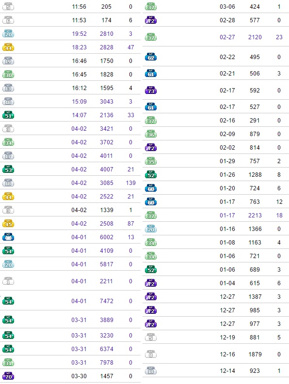Click the blue level 62 badge
The image size is (289, 384).
click(151, 57)
